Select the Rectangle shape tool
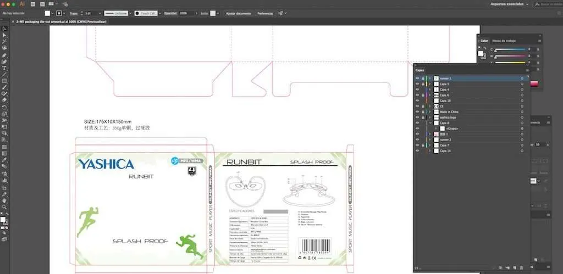 [x=4, y=81]
